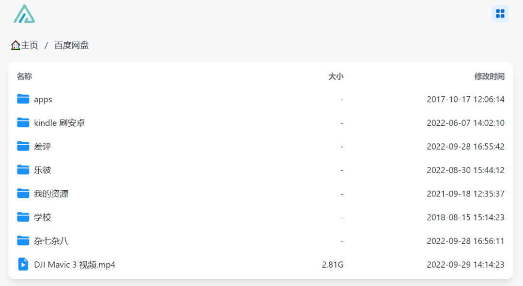Click the apps folder icon
This screenshot has height=286, width=523.
coord(23,99)
